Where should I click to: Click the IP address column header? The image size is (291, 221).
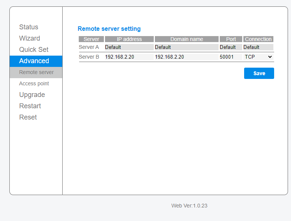(x=129, y=39)
